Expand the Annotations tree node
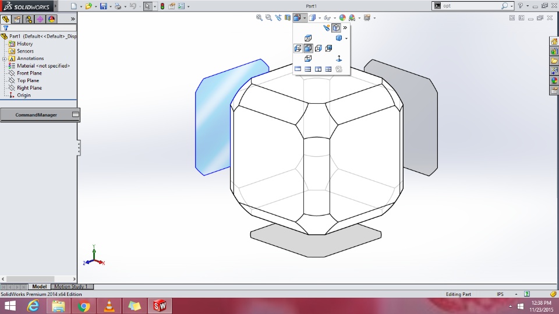This screenshot has width=559, height=314. pos(4,58)
